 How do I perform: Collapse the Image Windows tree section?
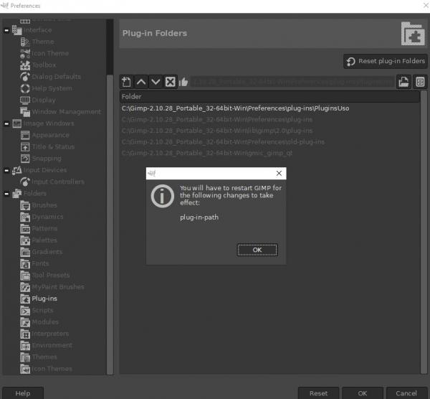tap(6, 123)
